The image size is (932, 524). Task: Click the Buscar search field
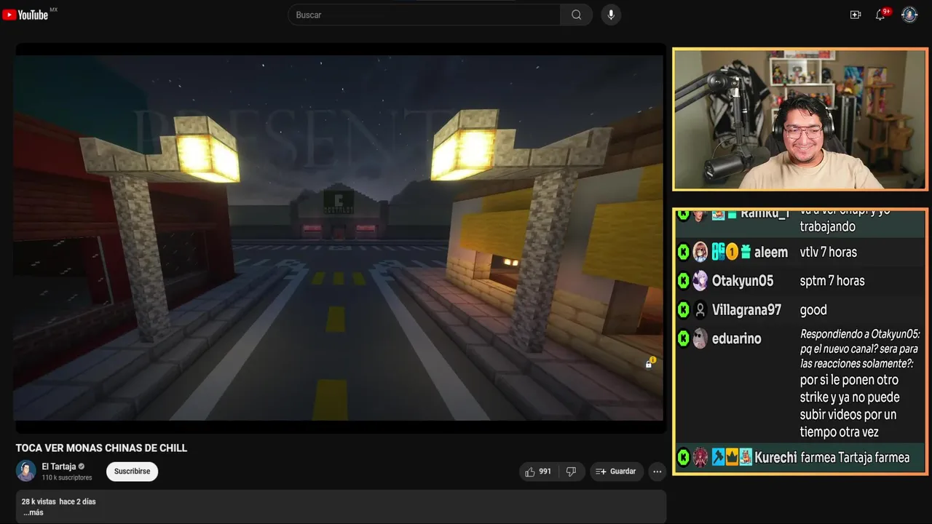click(x=424, y=15)
